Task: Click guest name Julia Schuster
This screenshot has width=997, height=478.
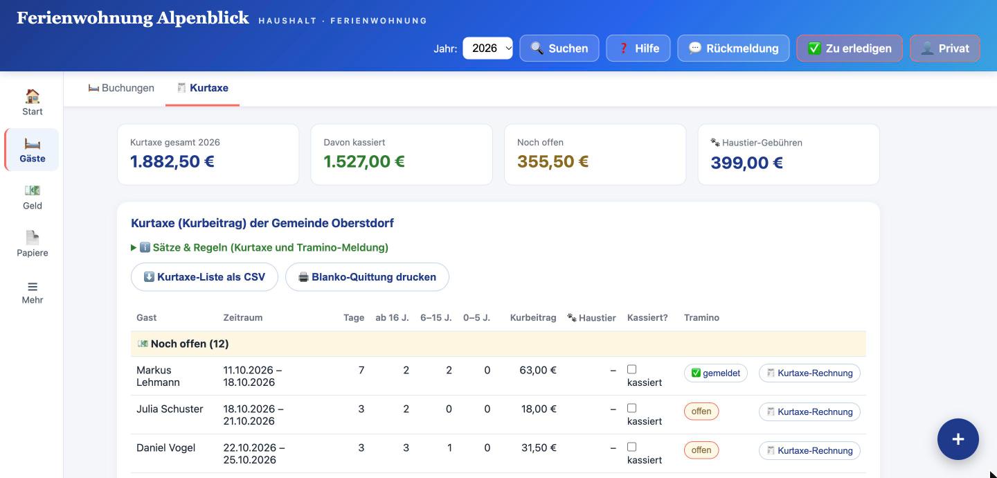Action: pos(170,409)
